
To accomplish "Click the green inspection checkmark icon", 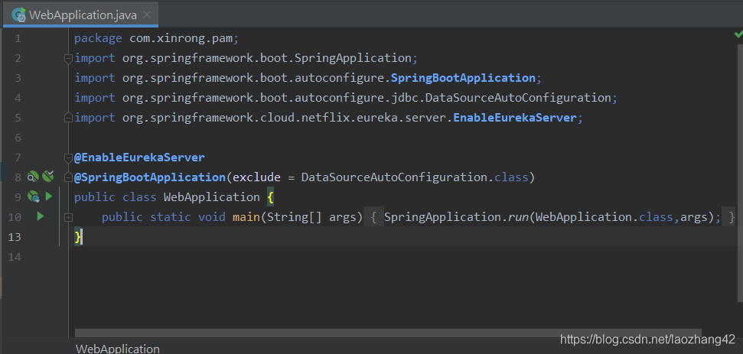I will point(738,34).
